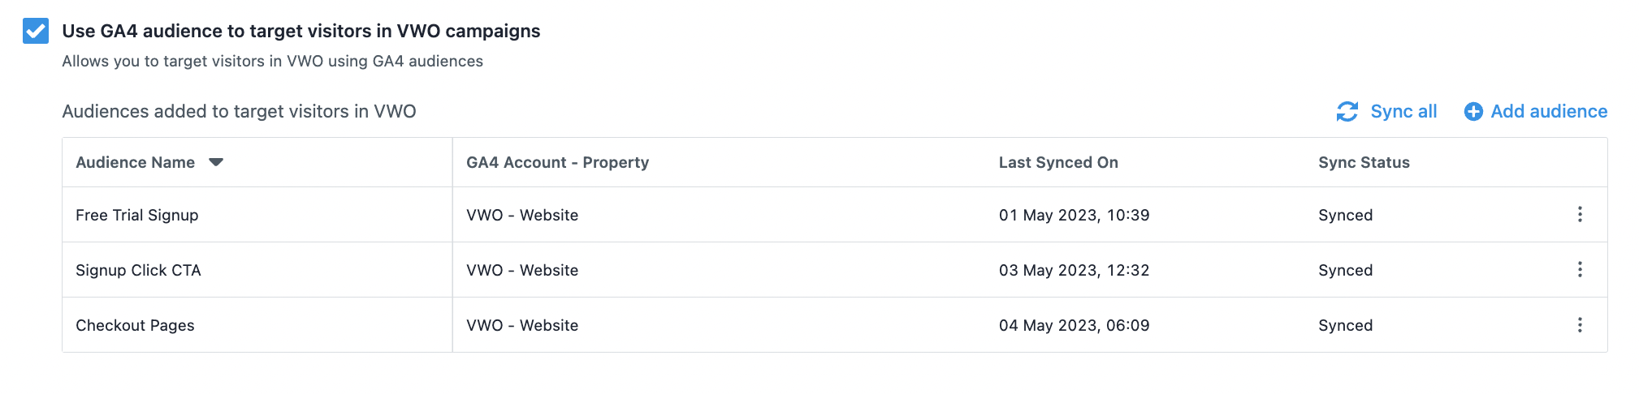The width and height of the screenshot is (1639, 394).
Task: Click Synced status for Checkout Pages
Action: point(1345,325)
